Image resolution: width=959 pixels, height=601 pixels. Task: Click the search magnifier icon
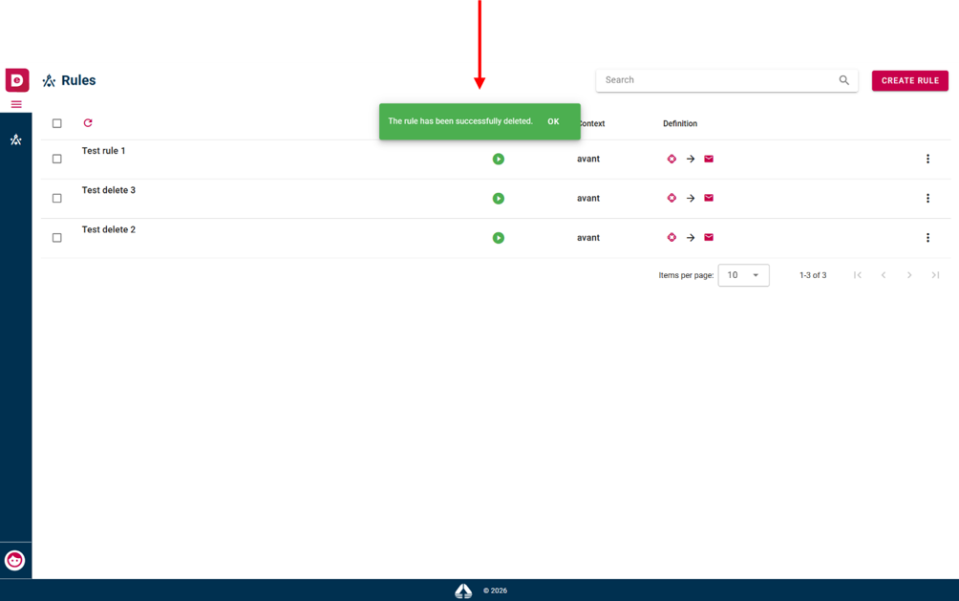(x=844, y=80)
